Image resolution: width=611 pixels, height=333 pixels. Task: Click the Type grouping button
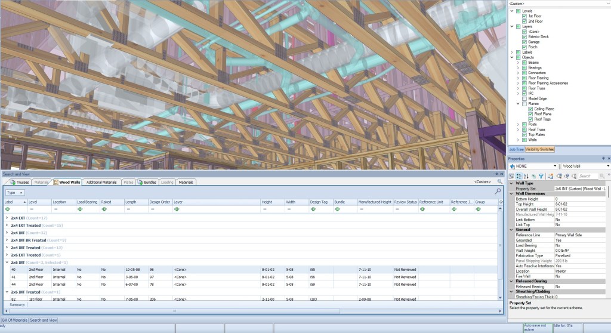click(x=15, y=193)
